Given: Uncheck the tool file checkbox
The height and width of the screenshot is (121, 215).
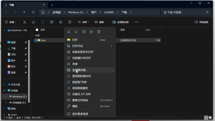Looking at the screenshot, I should (36, 40).
